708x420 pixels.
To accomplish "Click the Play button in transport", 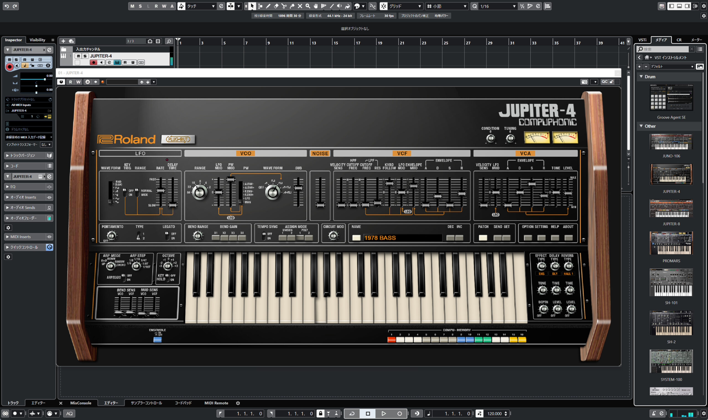I will [x=383, y=413].
